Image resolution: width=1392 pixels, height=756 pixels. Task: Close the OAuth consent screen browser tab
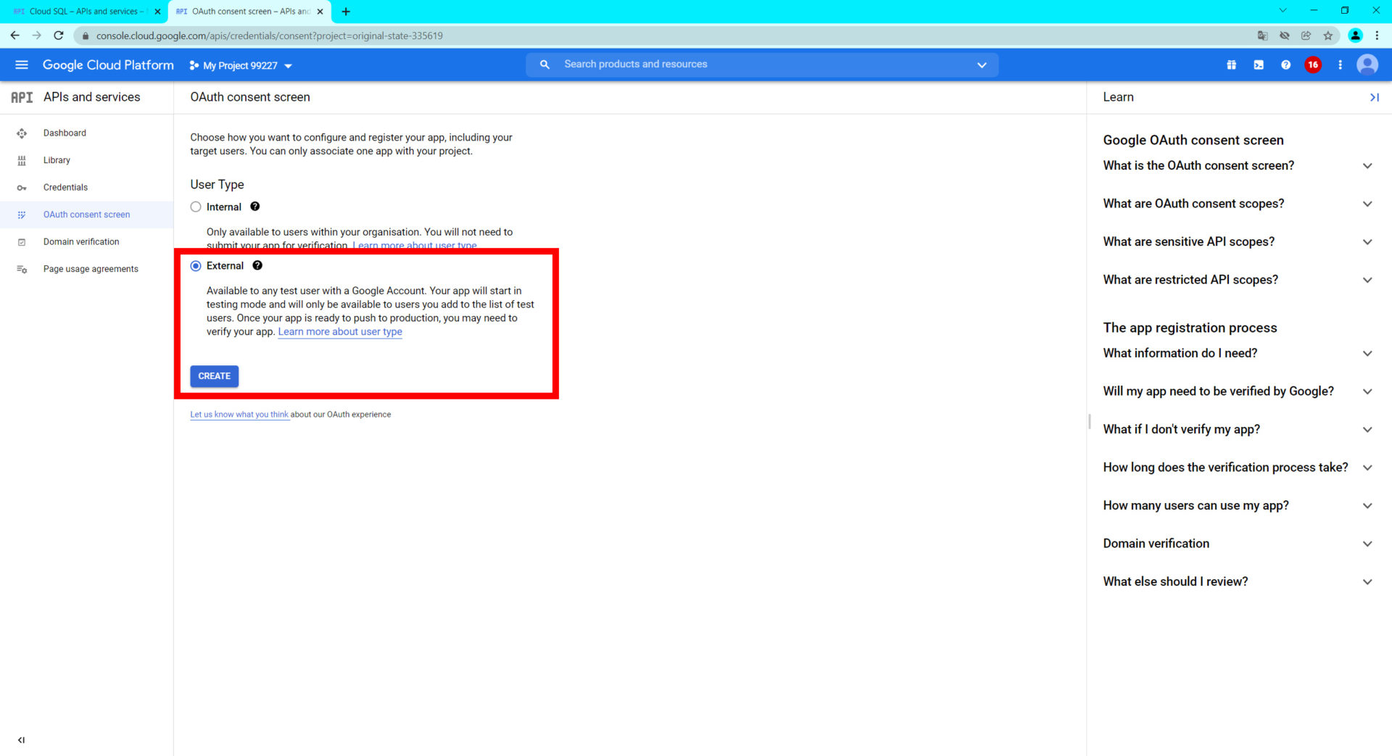[x=320, y=12]
